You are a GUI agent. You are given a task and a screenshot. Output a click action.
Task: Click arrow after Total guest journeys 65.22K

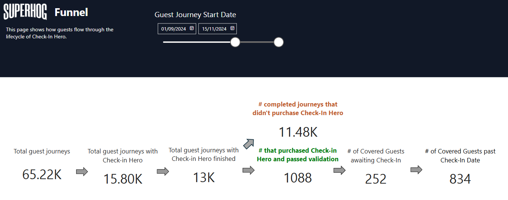pos(82,172)
